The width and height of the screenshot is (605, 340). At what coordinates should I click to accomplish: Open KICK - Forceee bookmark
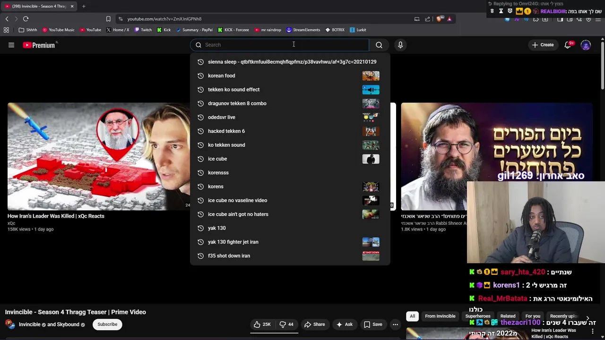tap(233, 30)
